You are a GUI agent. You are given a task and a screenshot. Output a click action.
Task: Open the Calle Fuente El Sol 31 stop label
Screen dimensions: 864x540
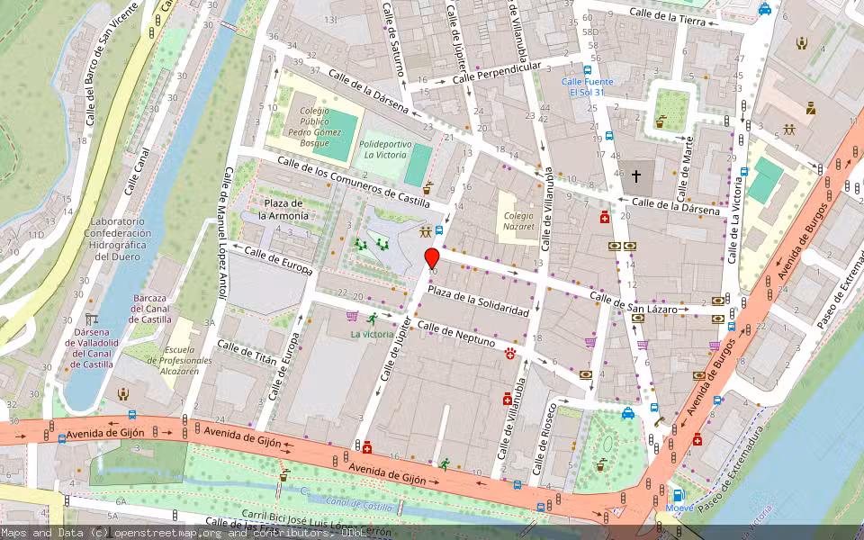(x=588, y=87)
